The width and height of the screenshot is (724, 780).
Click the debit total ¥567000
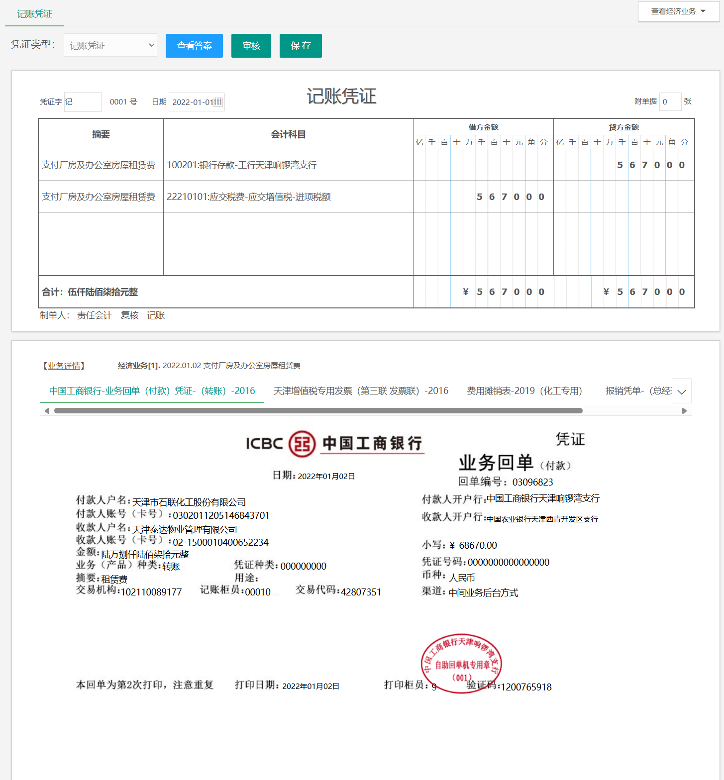pyautogui.click(x=483, y=292)
